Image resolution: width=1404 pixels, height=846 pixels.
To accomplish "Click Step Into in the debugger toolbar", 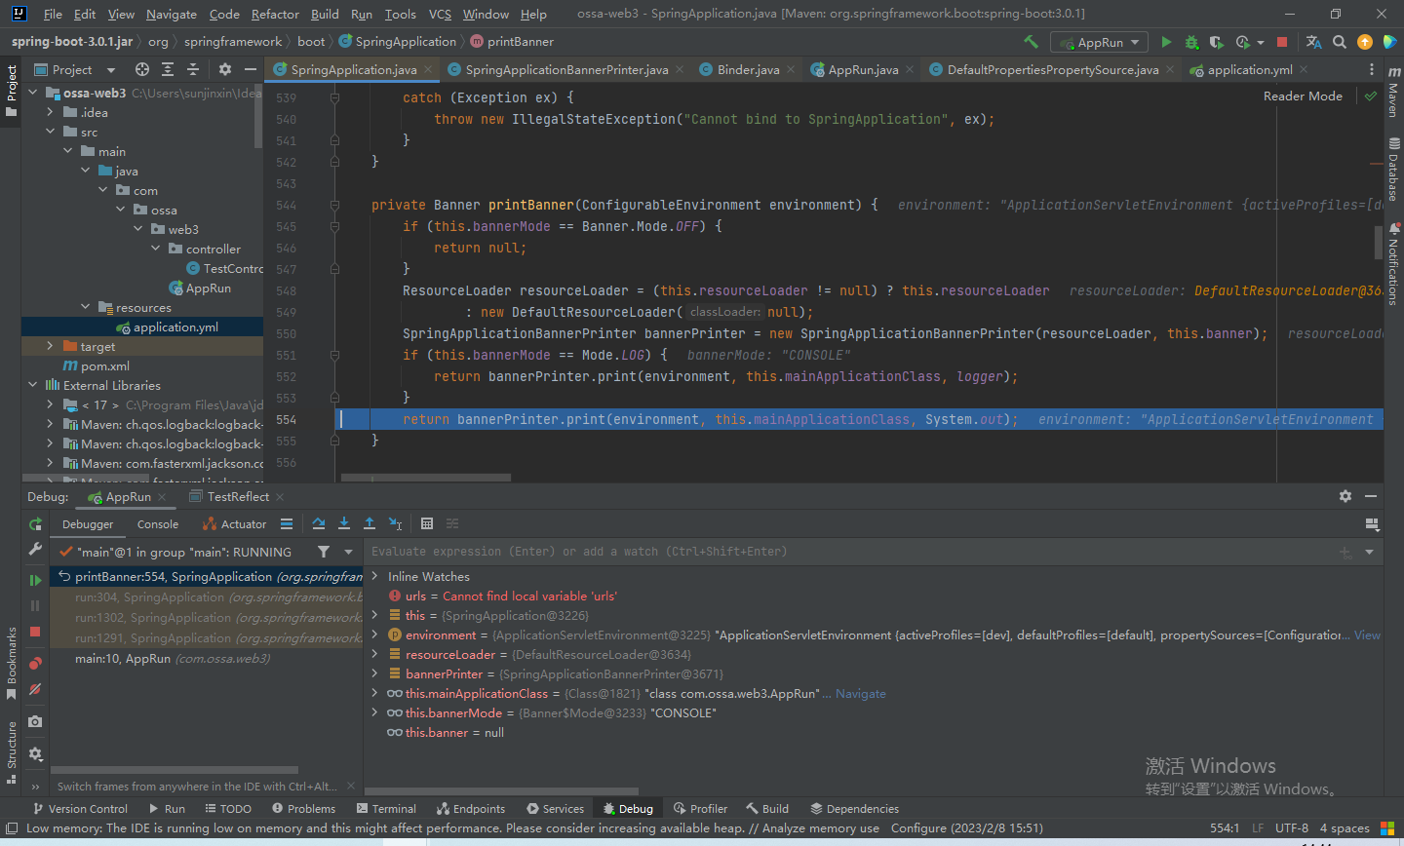I will [x=344, y=523].
